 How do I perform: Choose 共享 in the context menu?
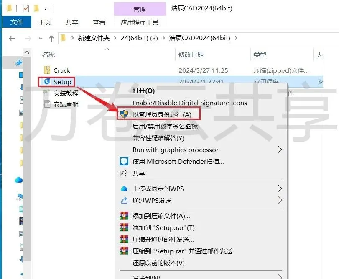click(139, 173)
